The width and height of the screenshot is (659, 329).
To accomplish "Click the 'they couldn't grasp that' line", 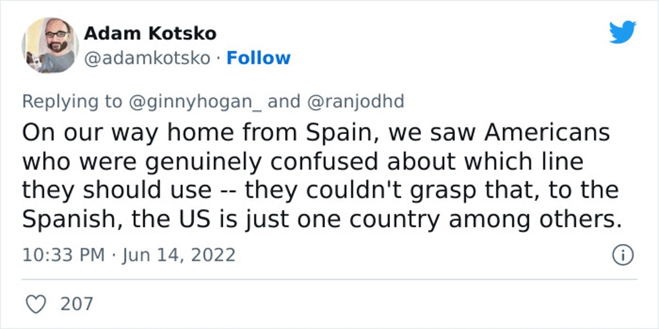I will [x=320, y=190].
